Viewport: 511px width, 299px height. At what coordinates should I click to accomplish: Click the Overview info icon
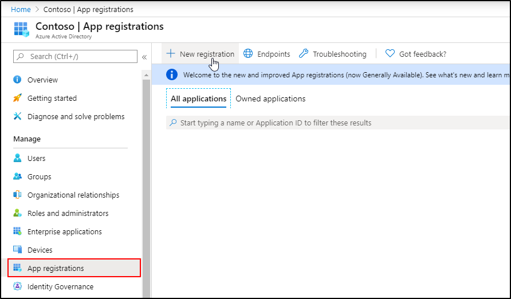[17, 80]
